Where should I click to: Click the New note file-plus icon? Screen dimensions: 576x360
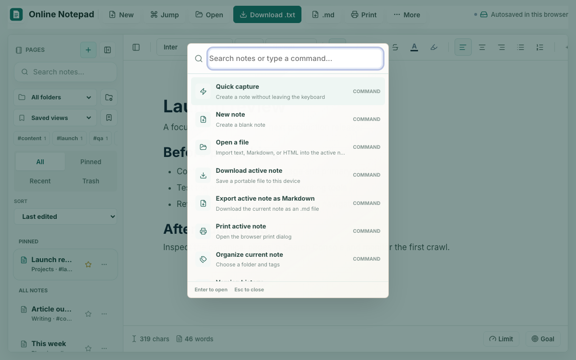coord(203,119)
